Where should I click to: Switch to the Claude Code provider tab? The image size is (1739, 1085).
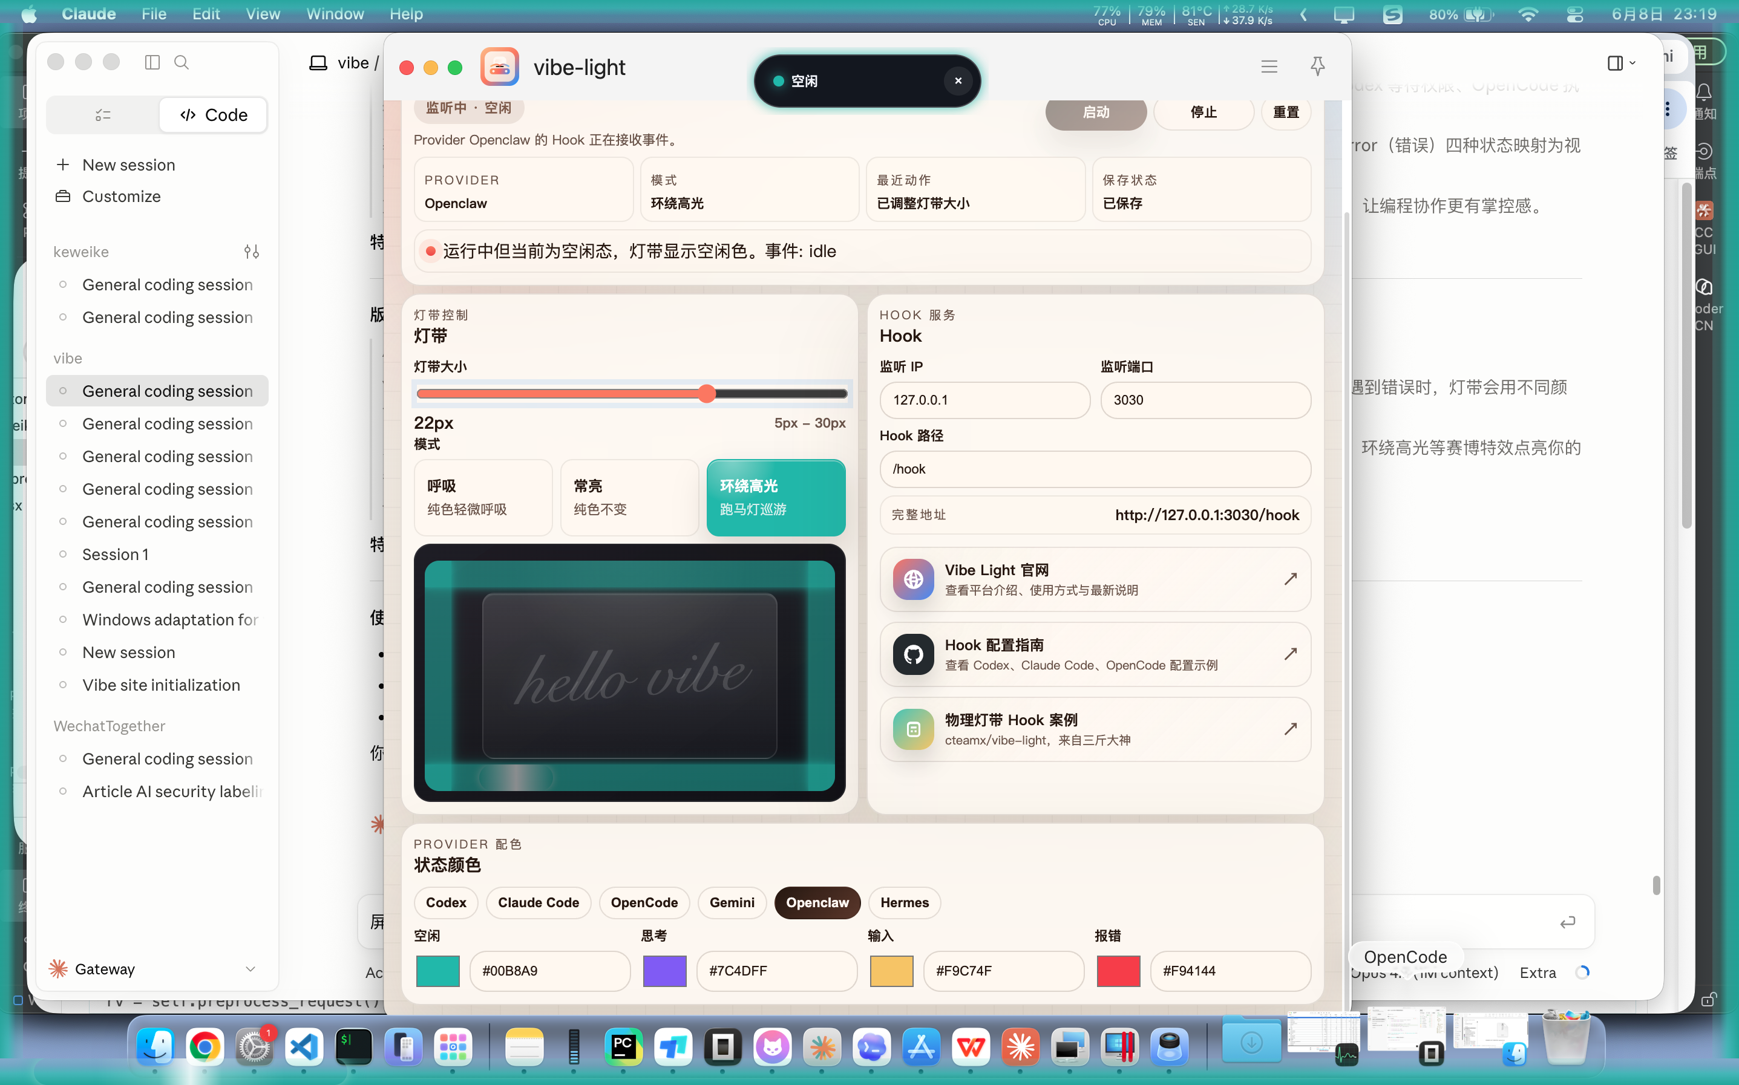[539, 902]
